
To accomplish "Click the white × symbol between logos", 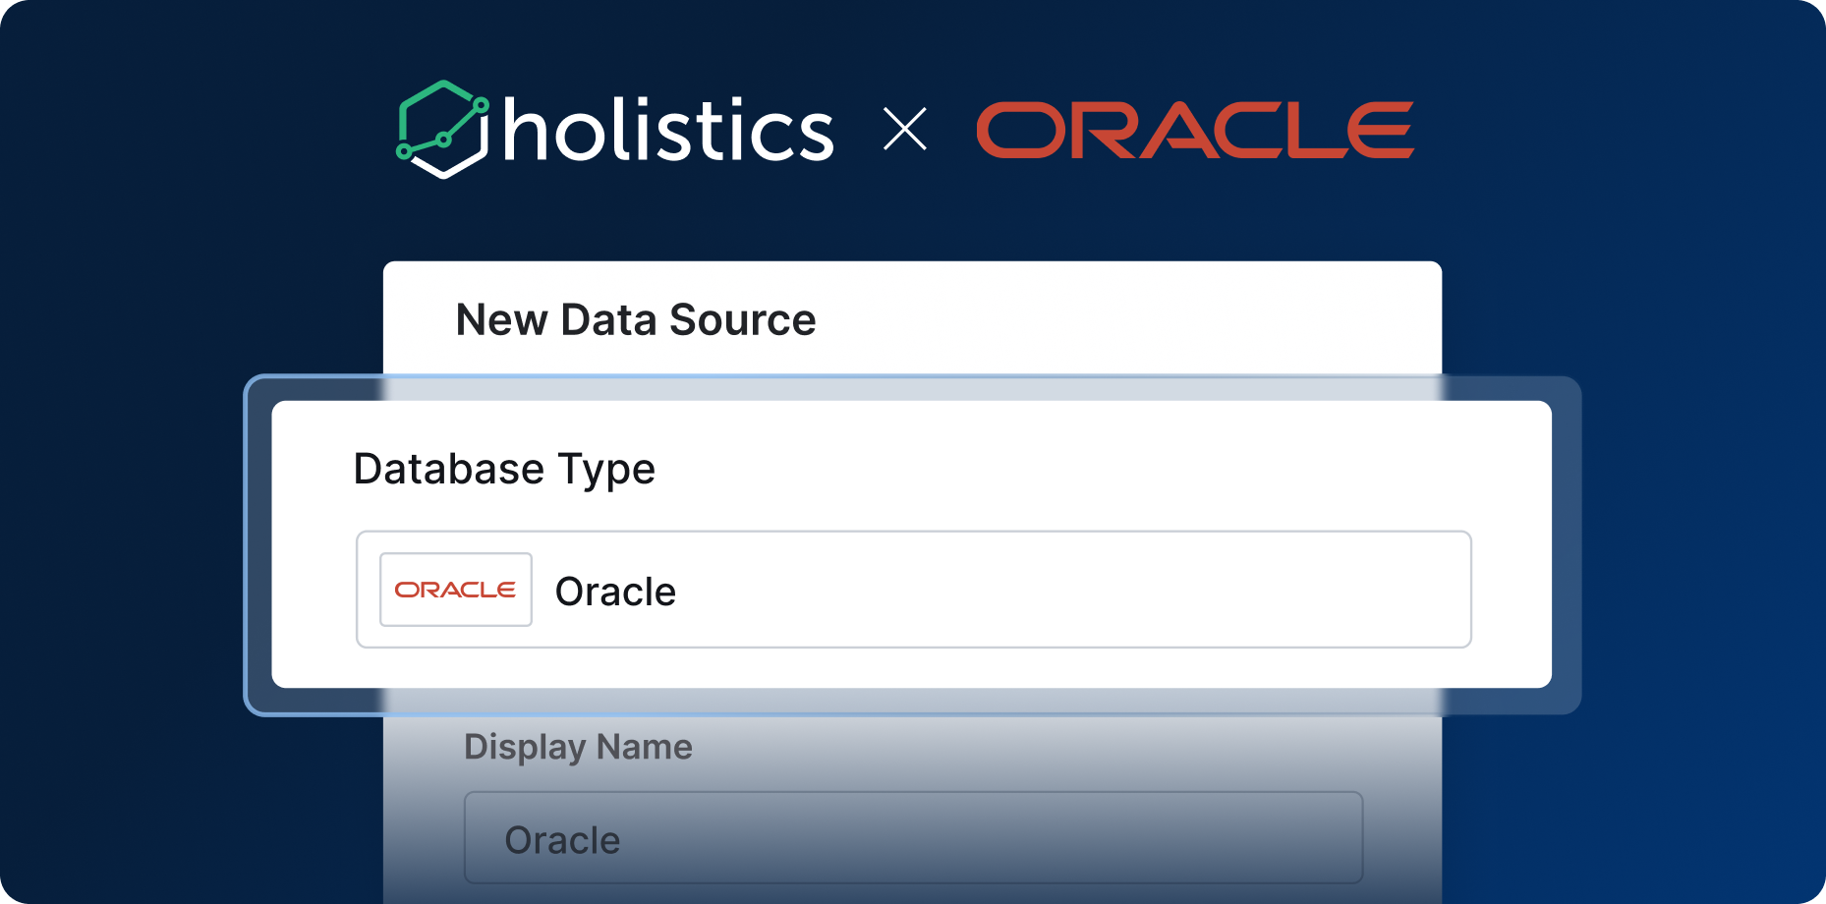I will pyautogui.click(x=905, y=130).
